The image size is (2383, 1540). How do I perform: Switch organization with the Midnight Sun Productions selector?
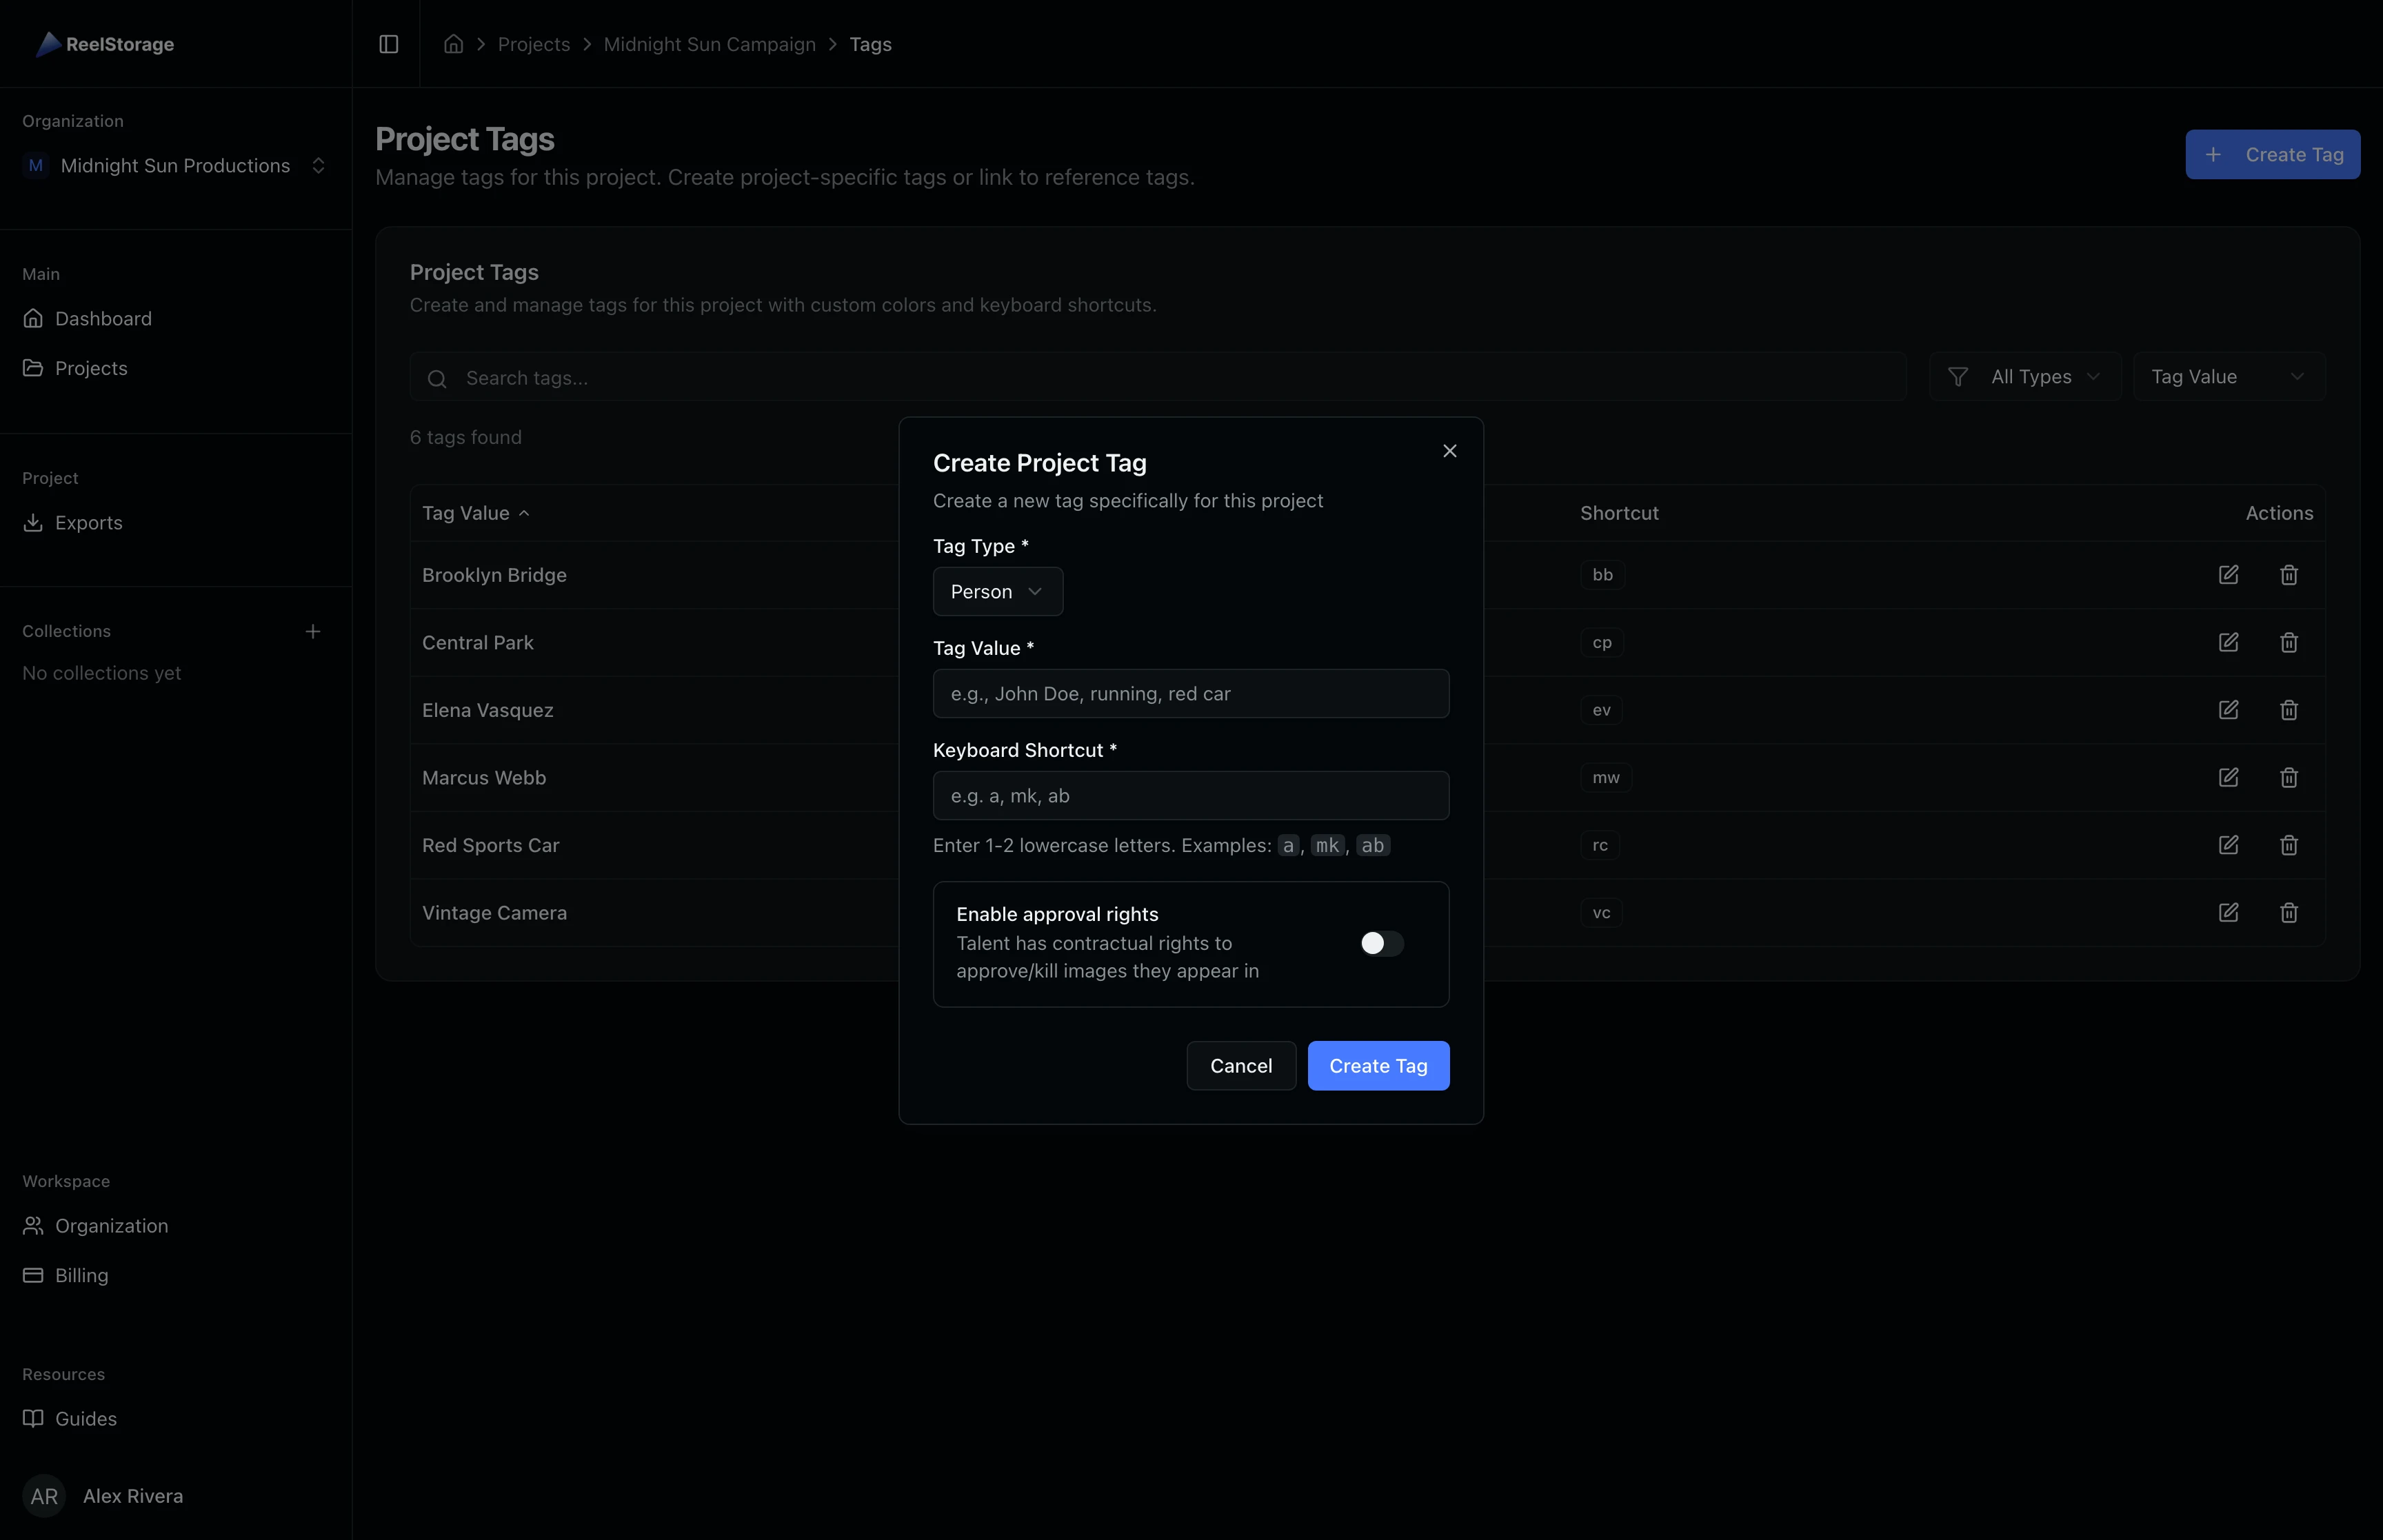[x=174, y=165]
